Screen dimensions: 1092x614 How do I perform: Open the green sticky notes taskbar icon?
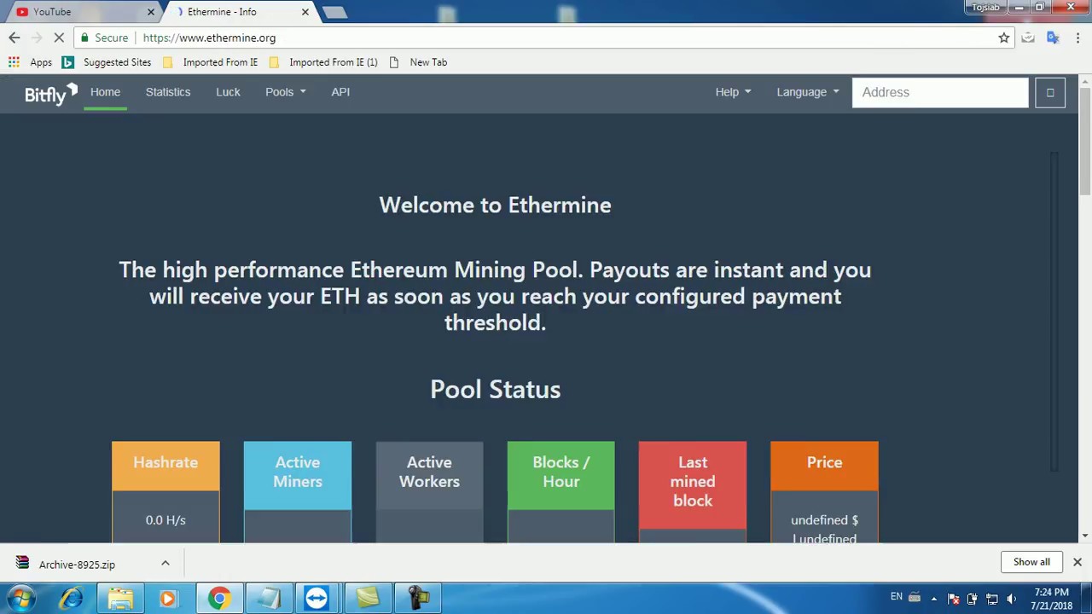368,599
